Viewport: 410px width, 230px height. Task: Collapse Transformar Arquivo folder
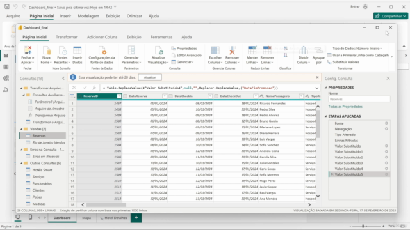point(21,88)
